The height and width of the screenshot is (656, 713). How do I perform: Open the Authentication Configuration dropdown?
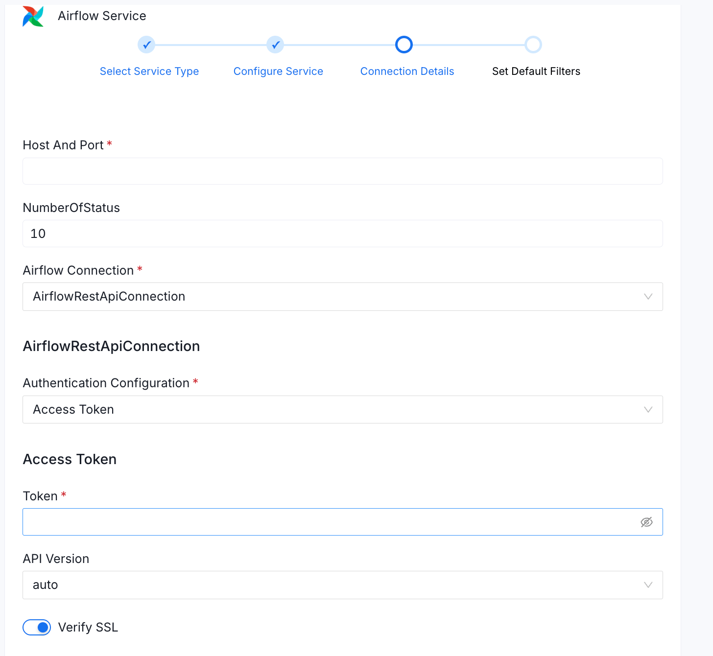[343, 409]
